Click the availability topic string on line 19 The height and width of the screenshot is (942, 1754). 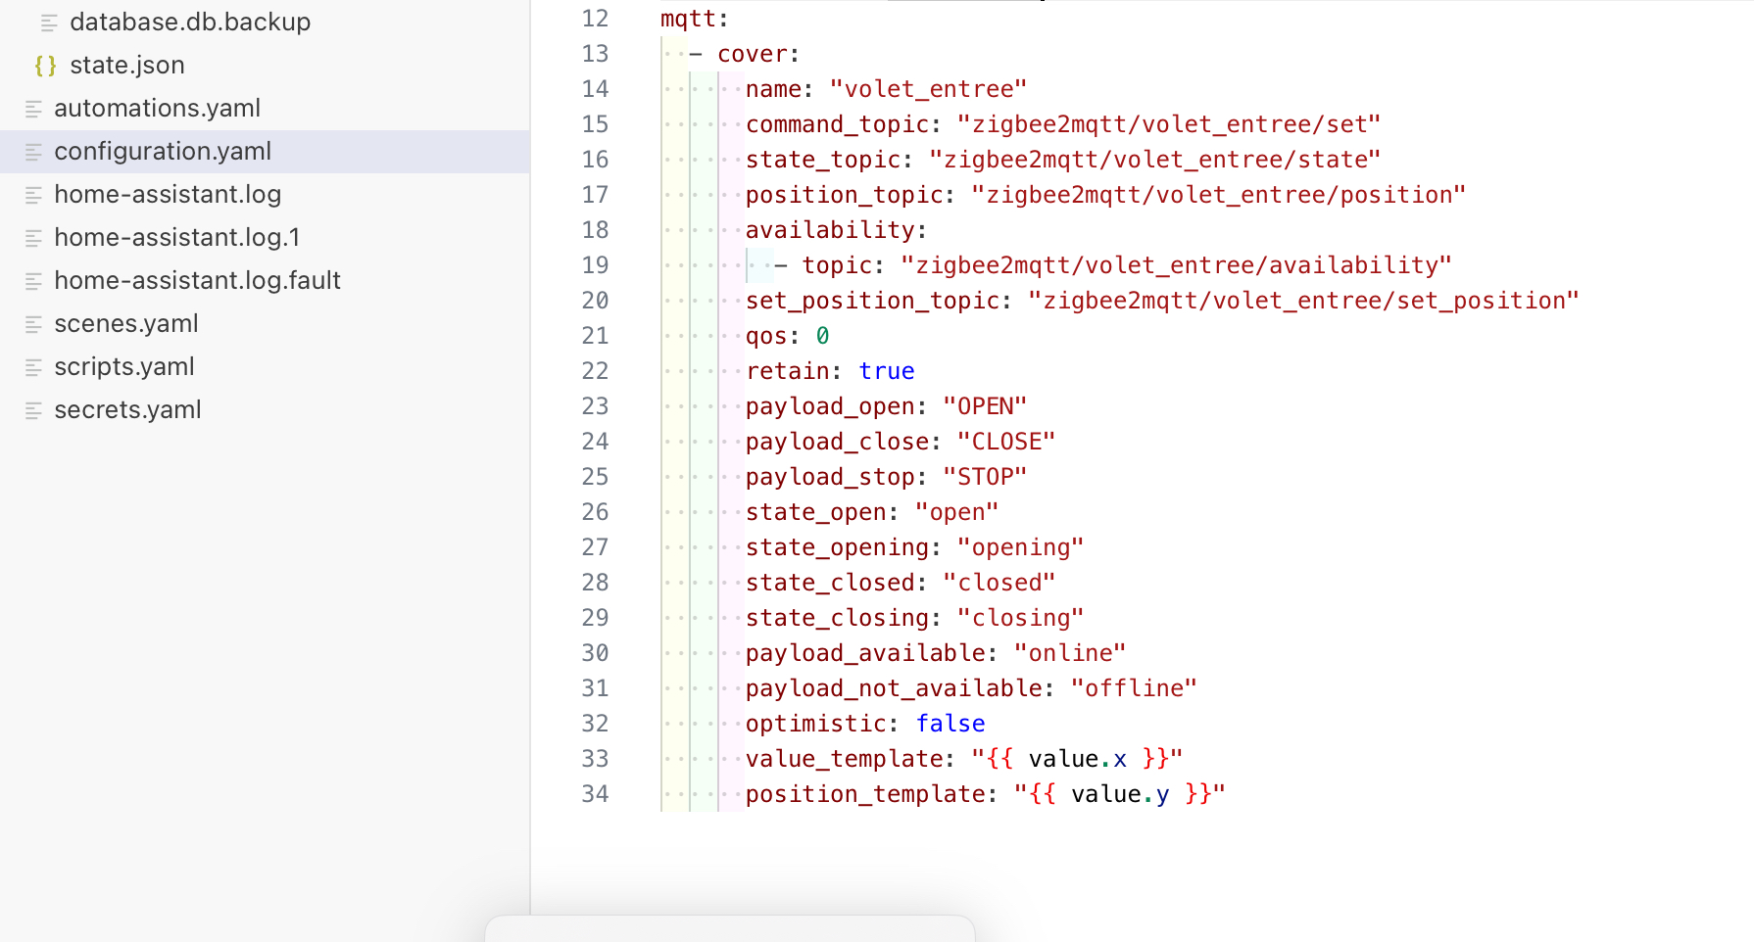coord(1175,265)
